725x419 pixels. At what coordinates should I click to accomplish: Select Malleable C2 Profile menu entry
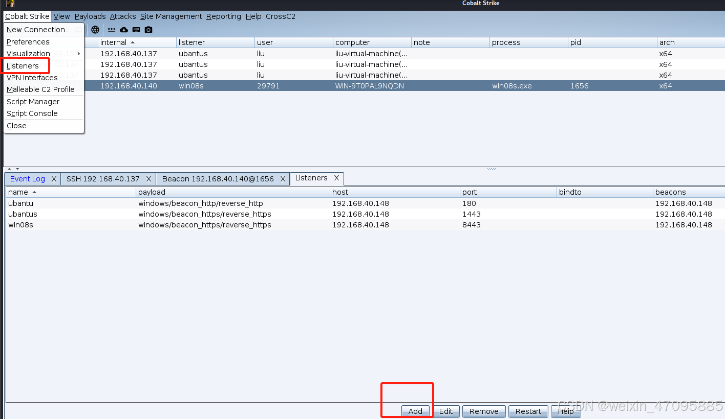point(44,89)
